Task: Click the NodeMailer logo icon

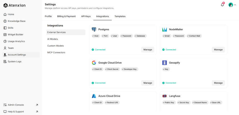Action: (165, 29)
